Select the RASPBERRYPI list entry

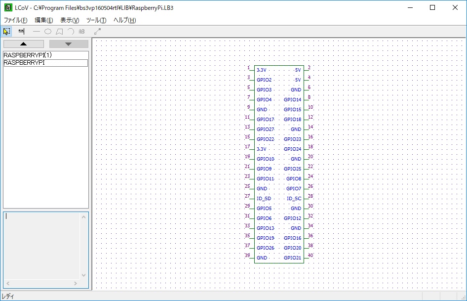click(x=45, y=63)
